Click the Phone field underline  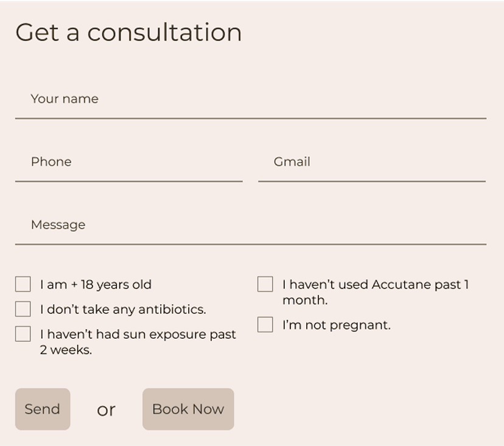(x=128, y=181)
